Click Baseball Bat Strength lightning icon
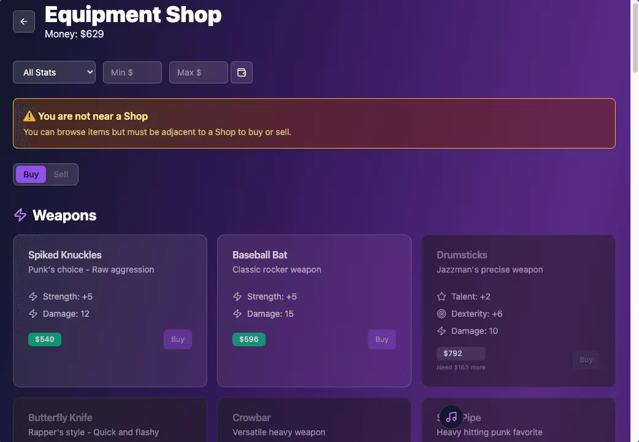639x442 pixels. tap(237, 297)
